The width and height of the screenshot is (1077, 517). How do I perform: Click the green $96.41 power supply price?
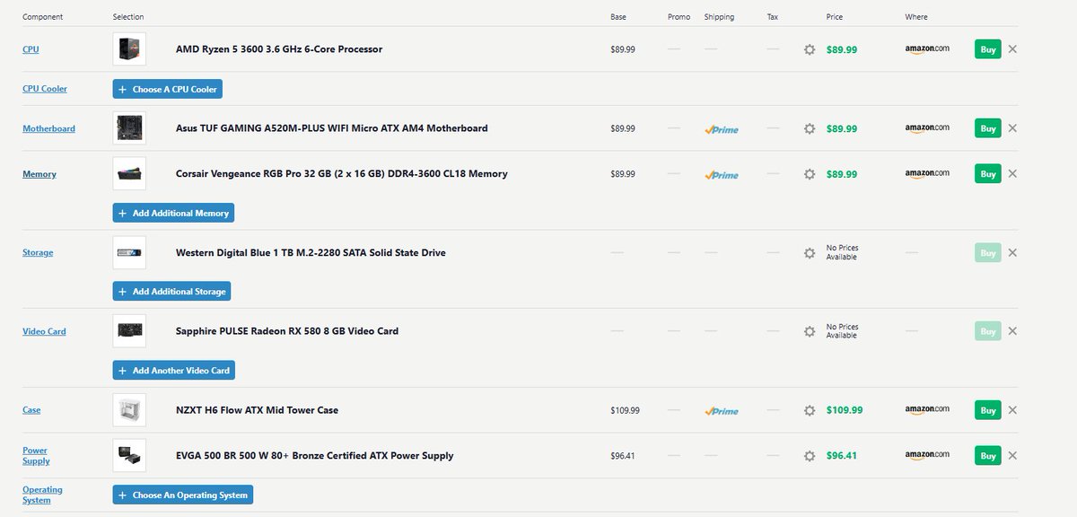pos(842,456)
